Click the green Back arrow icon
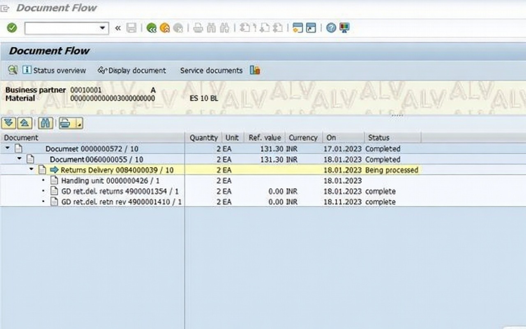 (151, 28)
